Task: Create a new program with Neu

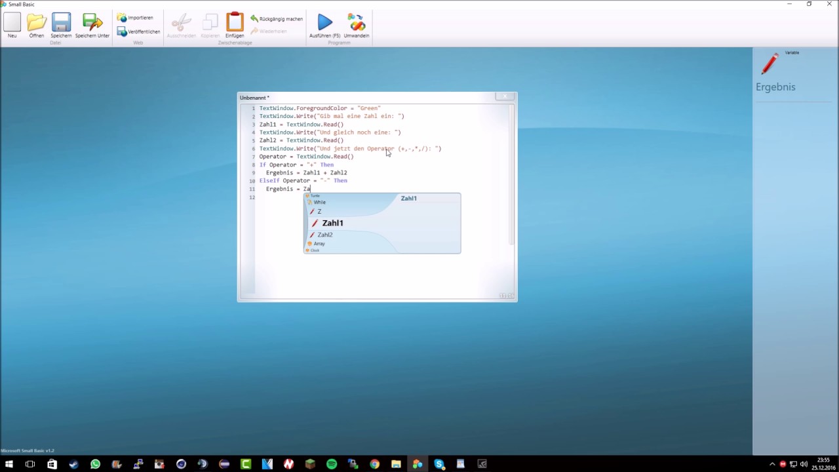Action: click(12, 25)
